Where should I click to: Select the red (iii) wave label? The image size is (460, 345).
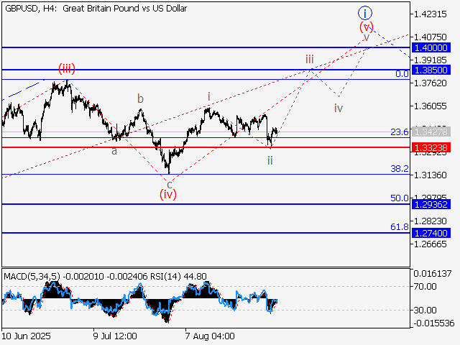(x=67, y=69)
